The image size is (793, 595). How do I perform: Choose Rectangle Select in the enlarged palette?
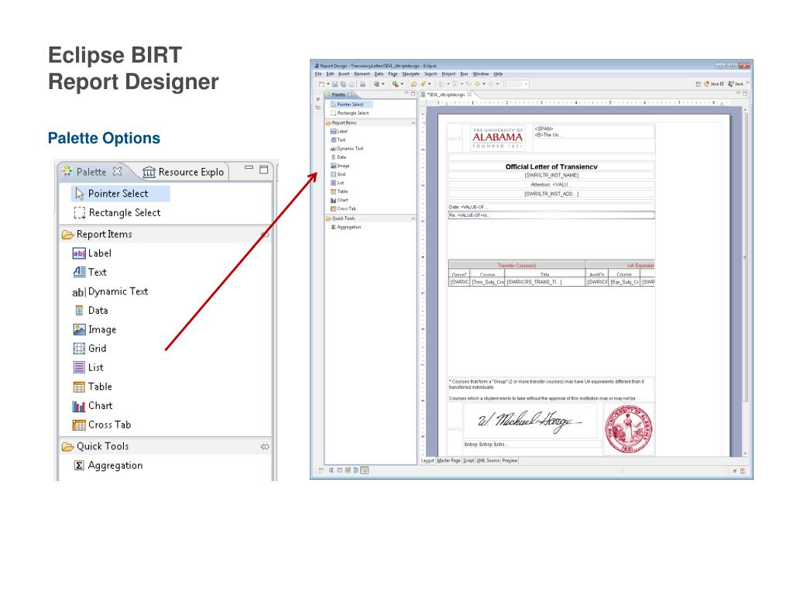[118, 212]
